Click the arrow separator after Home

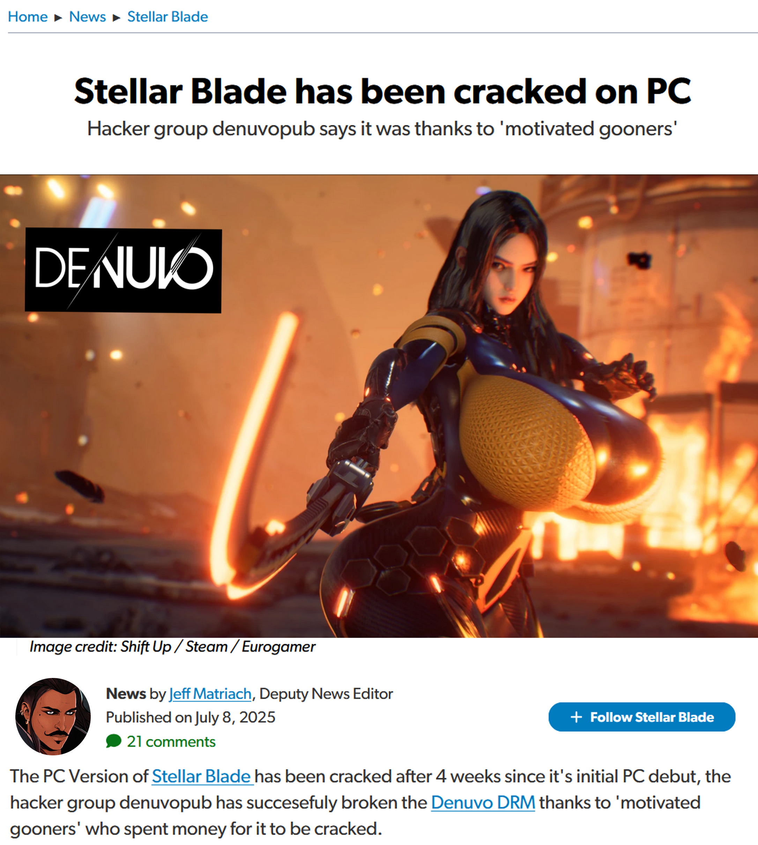click(58, 17)
